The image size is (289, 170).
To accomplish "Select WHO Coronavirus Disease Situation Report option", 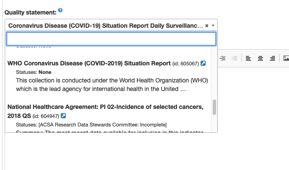I will click(89, 63).
